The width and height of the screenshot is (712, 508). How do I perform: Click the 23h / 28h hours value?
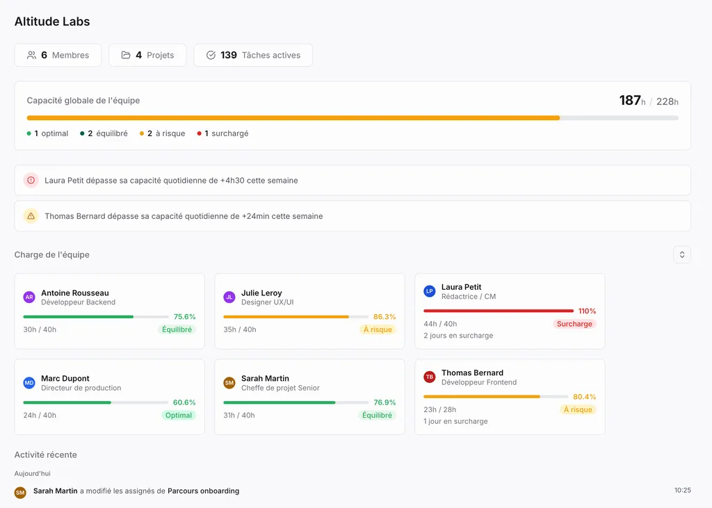tap(439, 409)
